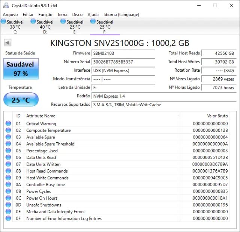Click the CrystalDiskInfo app icon in title bar
The image size is (240, 232).
pyautogui.click(x=6, y=6)
